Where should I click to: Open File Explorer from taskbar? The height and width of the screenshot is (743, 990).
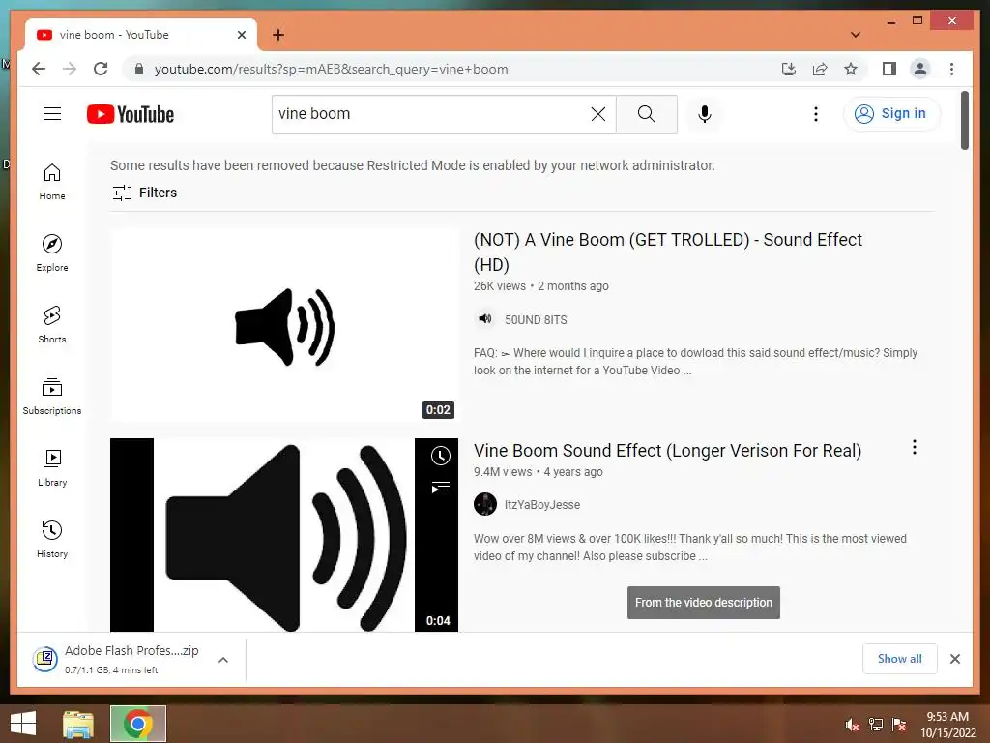tap(78, 724)
